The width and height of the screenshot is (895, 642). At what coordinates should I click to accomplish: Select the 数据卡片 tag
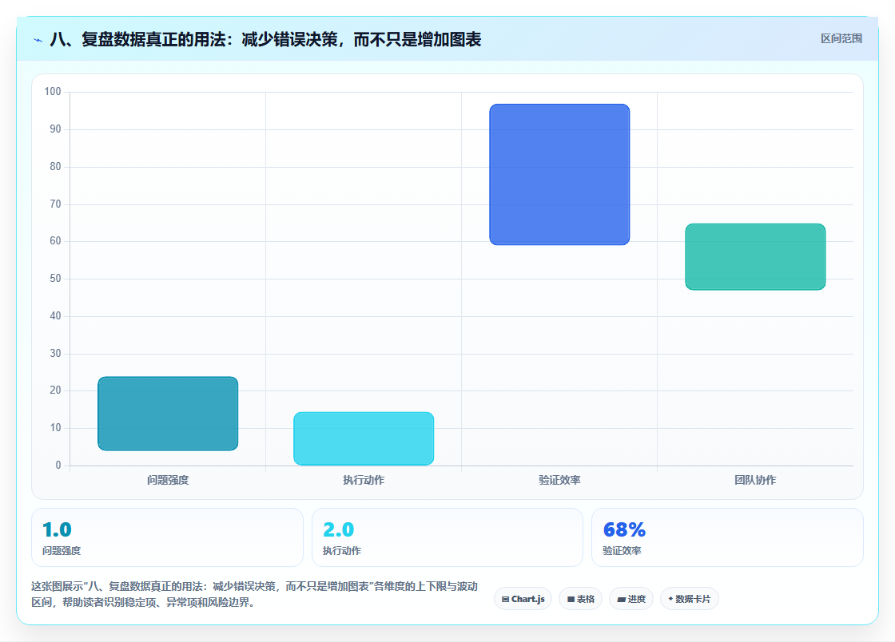click(x=690, y=599)
